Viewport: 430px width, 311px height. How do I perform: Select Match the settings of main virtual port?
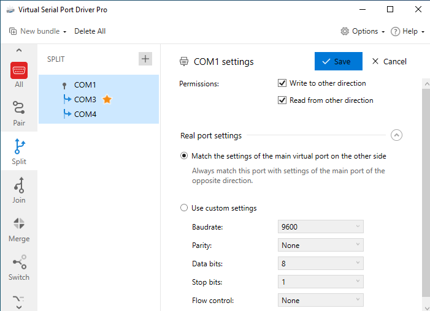point(184,155)
